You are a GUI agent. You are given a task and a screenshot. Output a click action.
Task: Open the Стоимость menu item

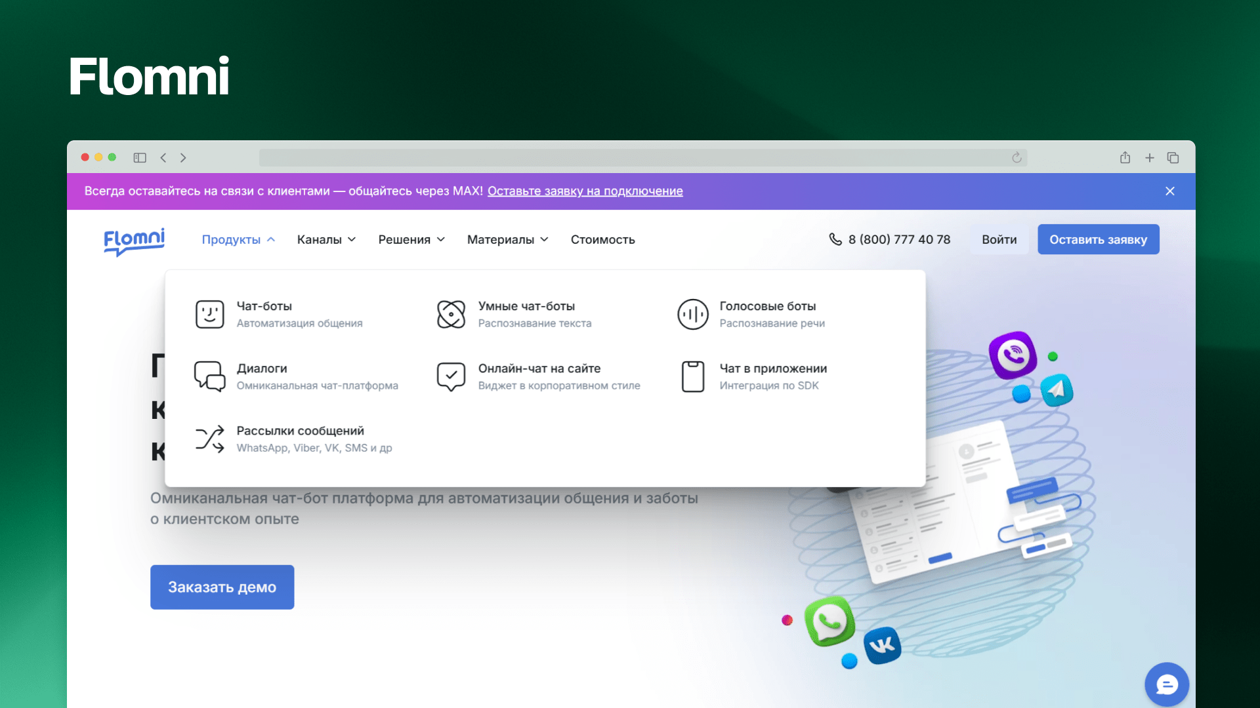(x=602, y=239)
